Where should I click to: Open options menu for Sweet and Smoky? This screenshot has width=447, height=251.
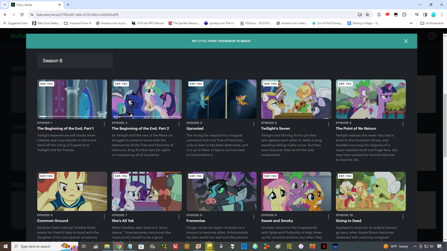(x=328, y=217)
